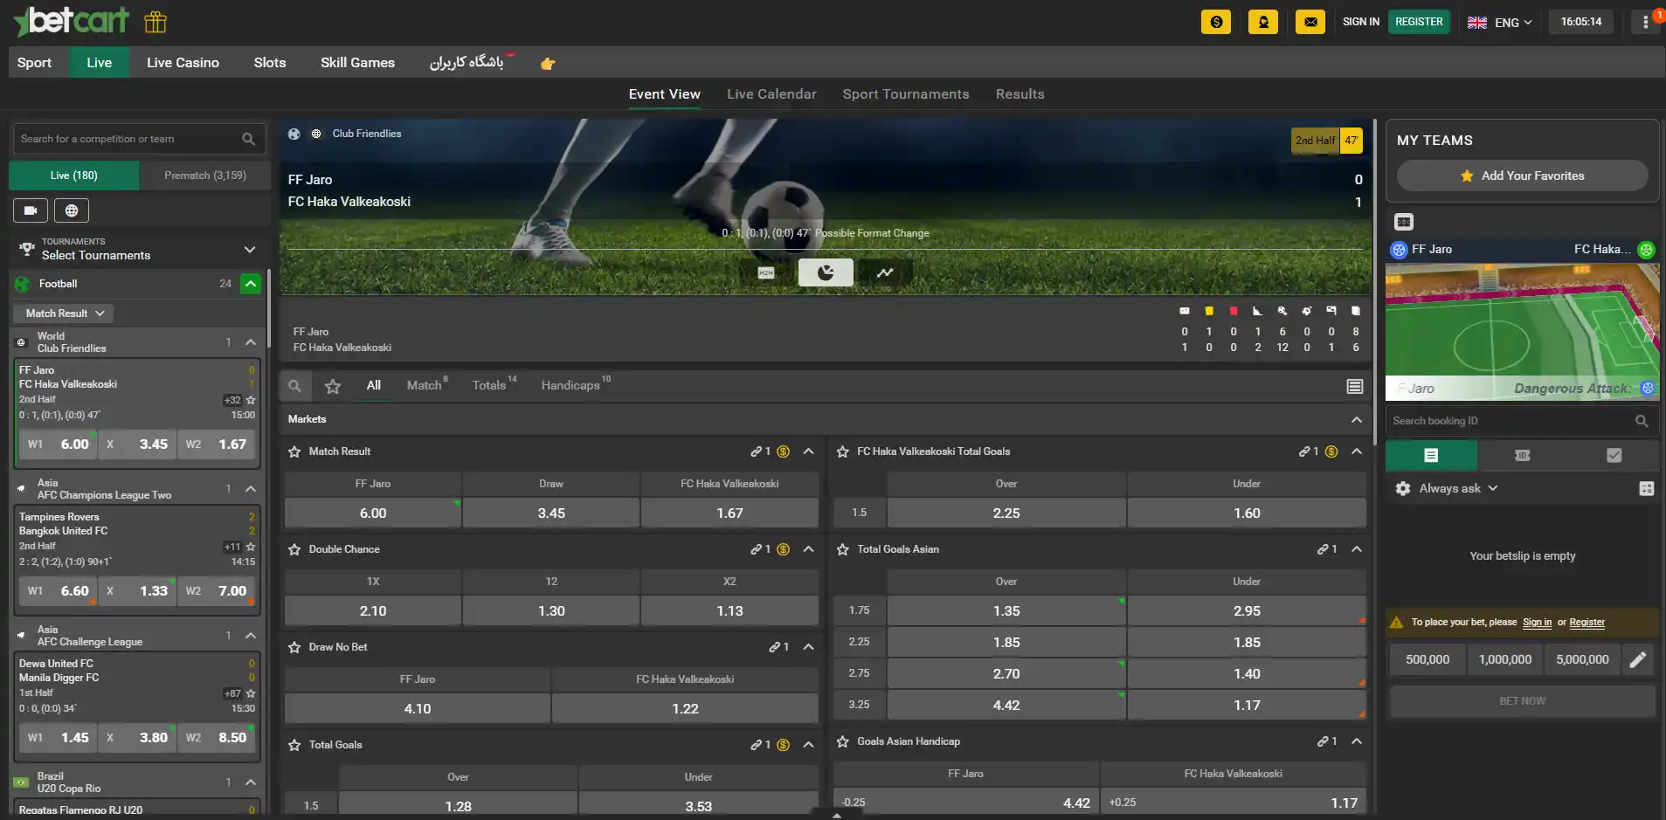Select FC Haka Valkeakoski odds 1.67
This screenshot has height=820, width=1666.
(729, 513)
